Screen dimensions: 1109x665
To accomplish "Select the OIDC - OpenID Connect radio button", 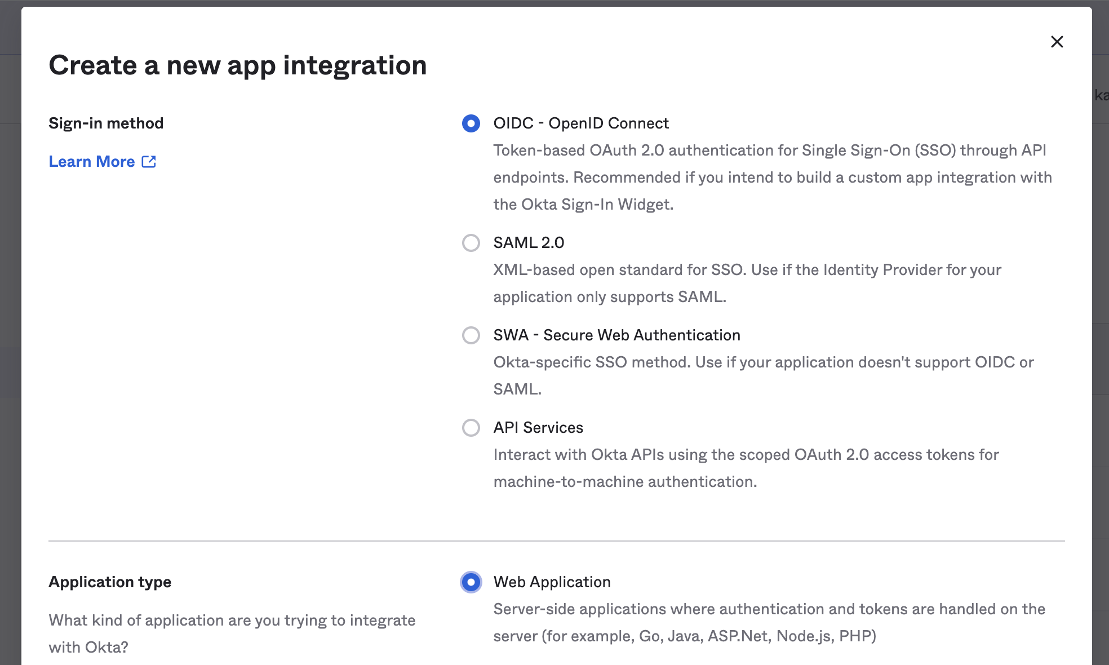I will pyautogui.click(x=471, y=123).
